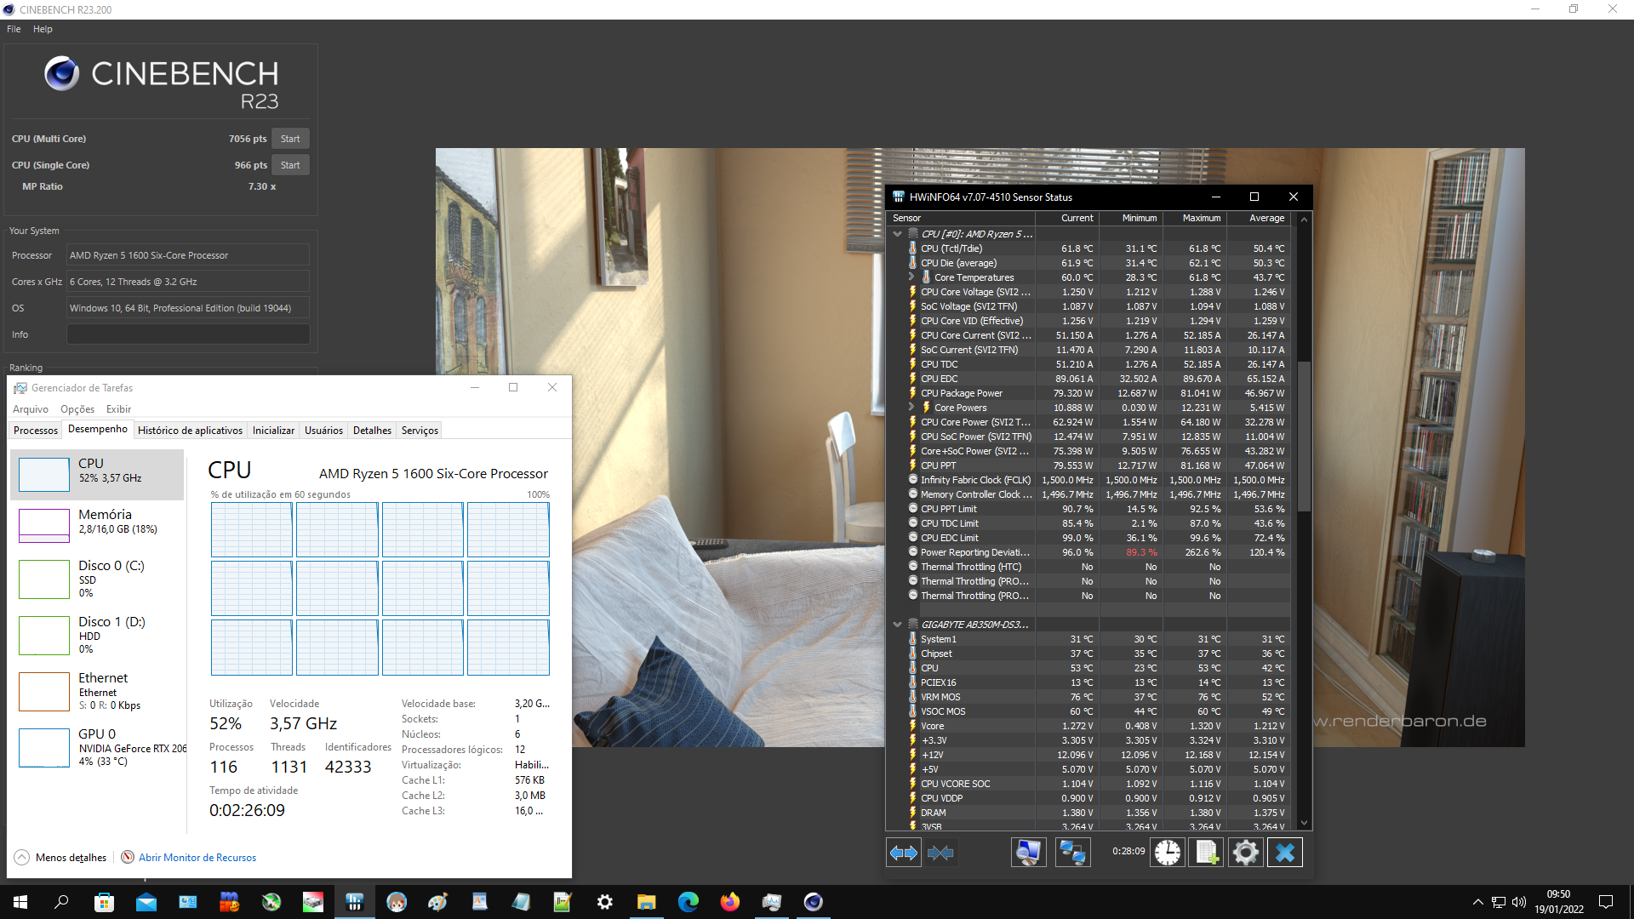
Task: Launch Microsoft Store from taskbar
Action: (104, 902)
